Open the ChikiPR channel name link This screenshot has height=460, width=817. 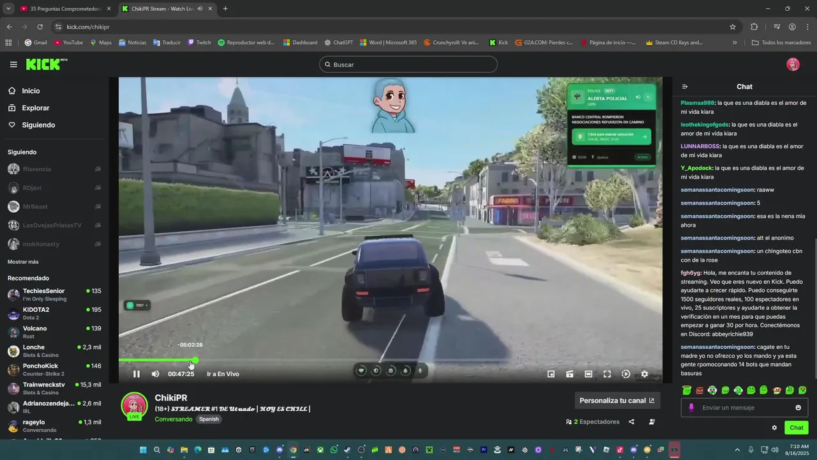171,398
